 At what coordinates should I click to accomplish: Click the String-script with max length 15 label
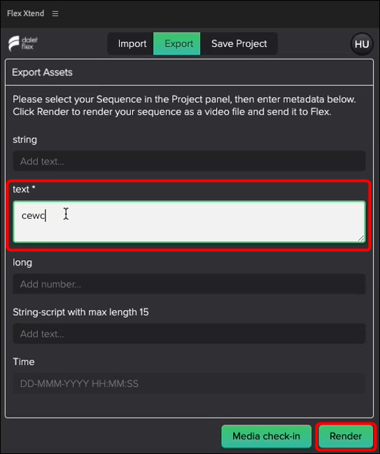tap(80, 312)
